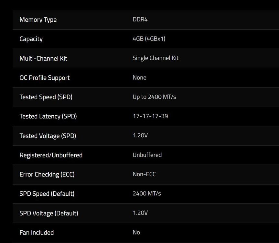Select the None value for OC Profile
Viewport: 279px width, 243px height.
(140, 77)
